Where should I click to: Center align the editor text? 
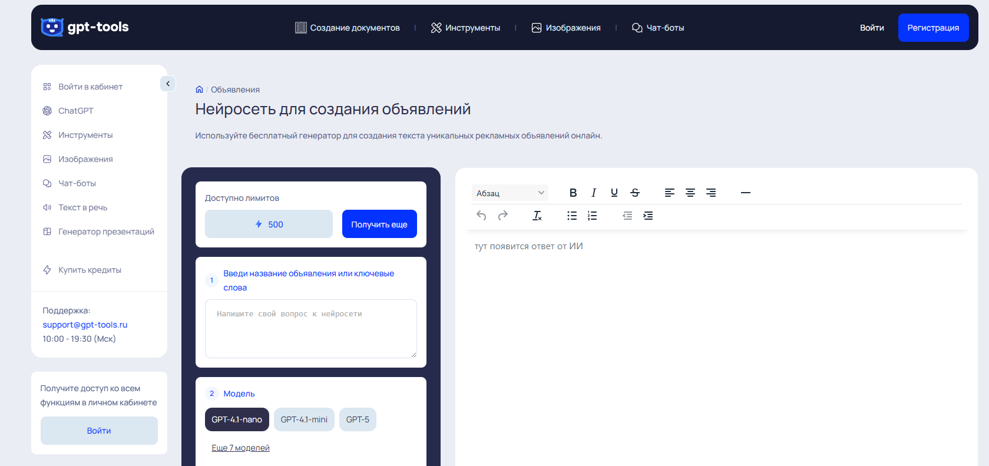pos(690,193)
